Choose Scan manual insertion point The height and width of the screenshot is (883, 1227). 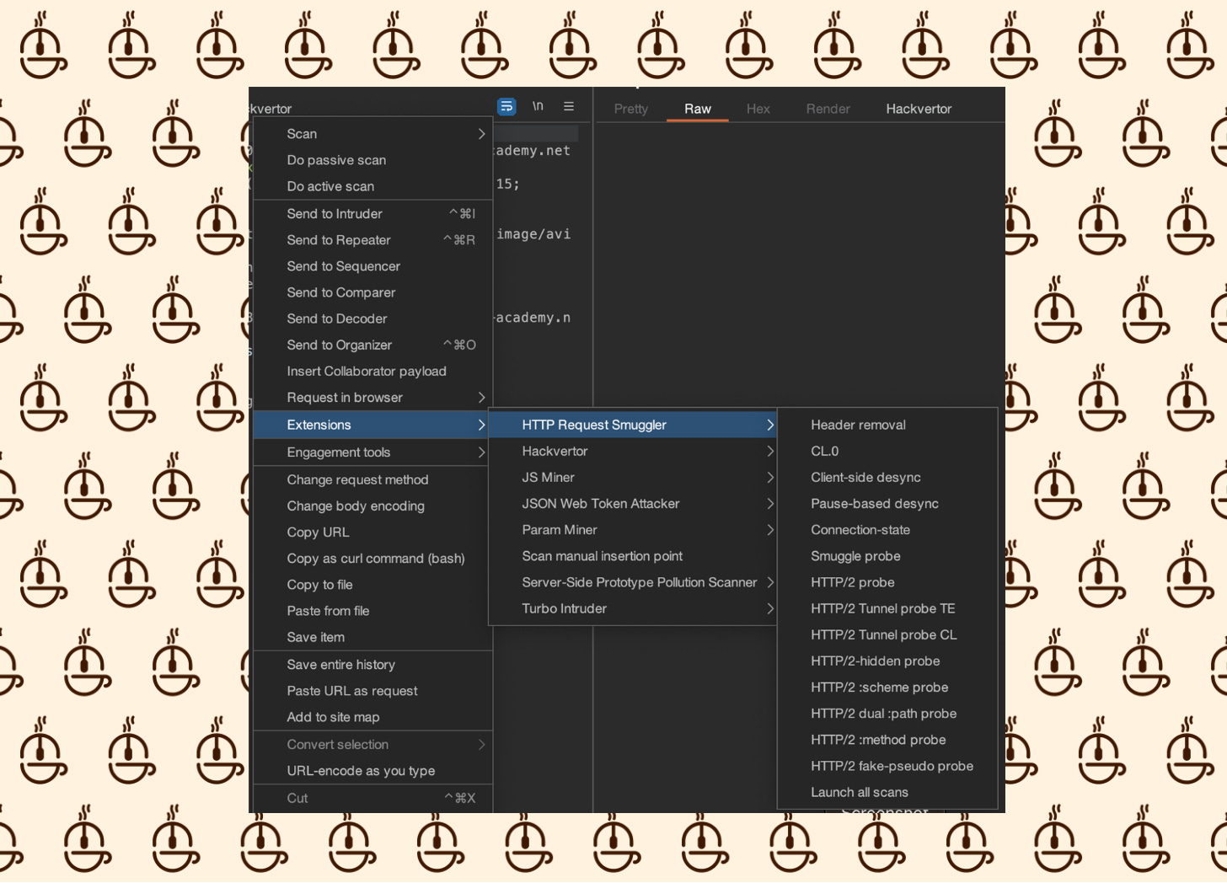[x=633, y=556]
